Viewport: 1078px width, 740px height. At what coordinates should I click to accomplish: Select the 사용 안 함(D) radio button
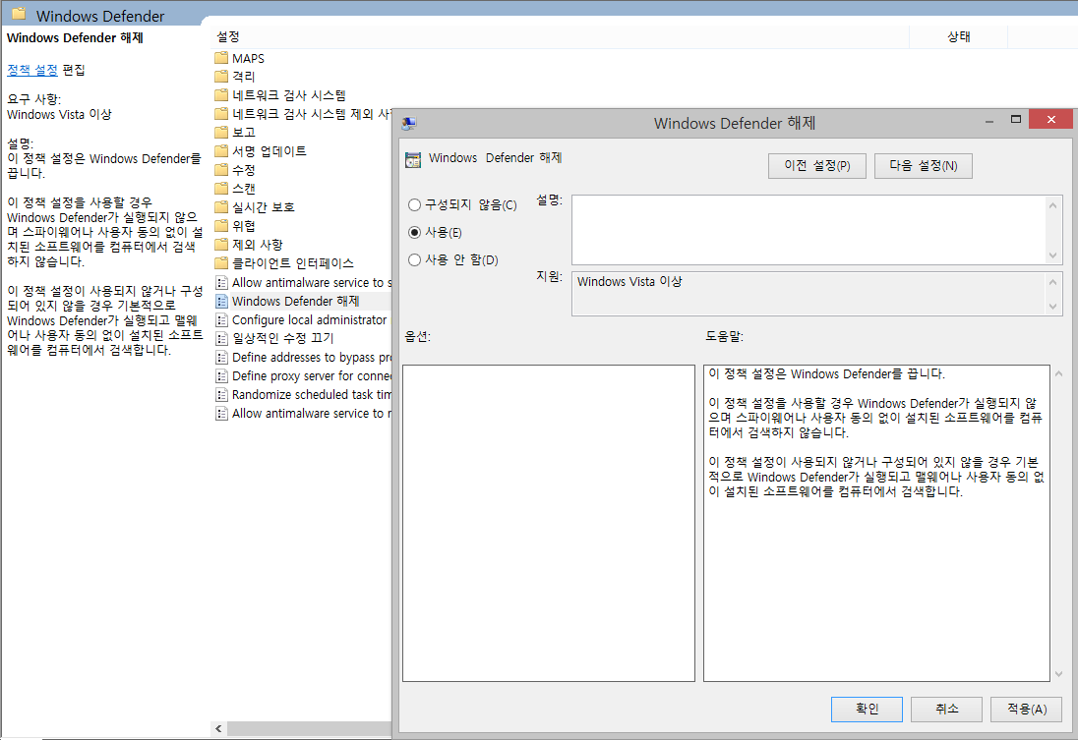click(x=414, y=259)
